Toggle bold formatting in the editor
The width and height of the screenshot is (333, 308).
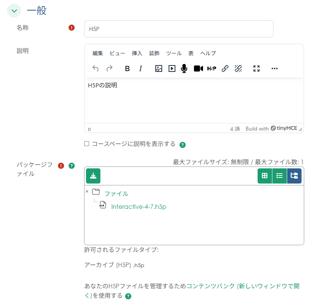(x=127, y=68)
